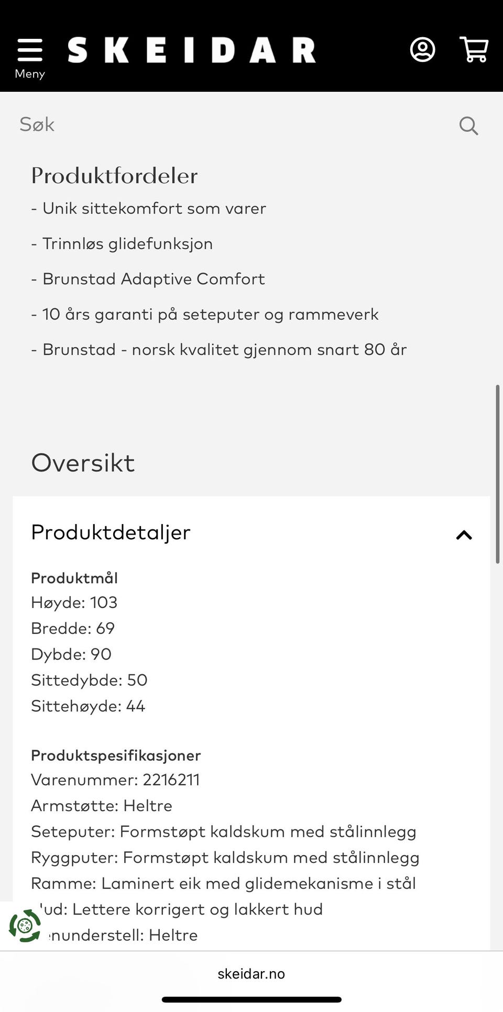Click the SKEIDAR logo
The image size is (503, 1012).
(x=191, y=50)
